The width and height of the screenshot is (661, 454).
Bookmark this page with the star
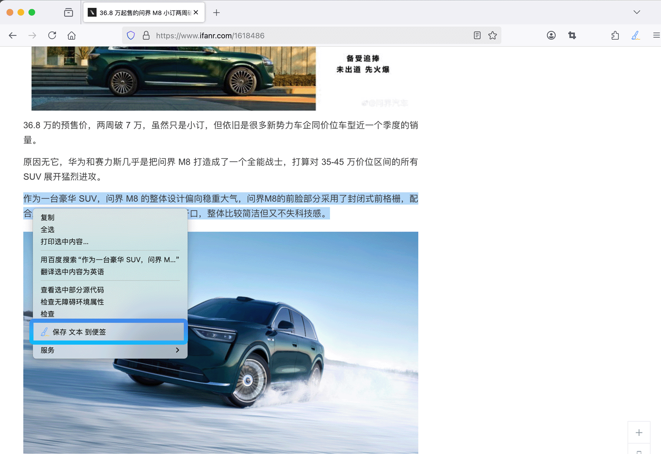point(492,35)
